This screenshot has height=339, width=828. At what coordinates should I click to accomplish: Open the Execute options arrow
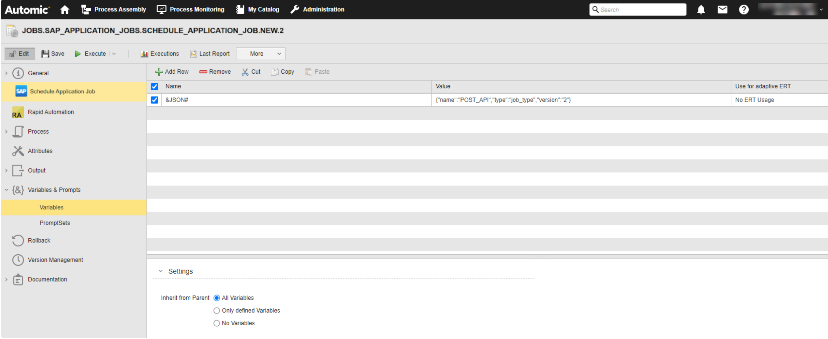114,54
